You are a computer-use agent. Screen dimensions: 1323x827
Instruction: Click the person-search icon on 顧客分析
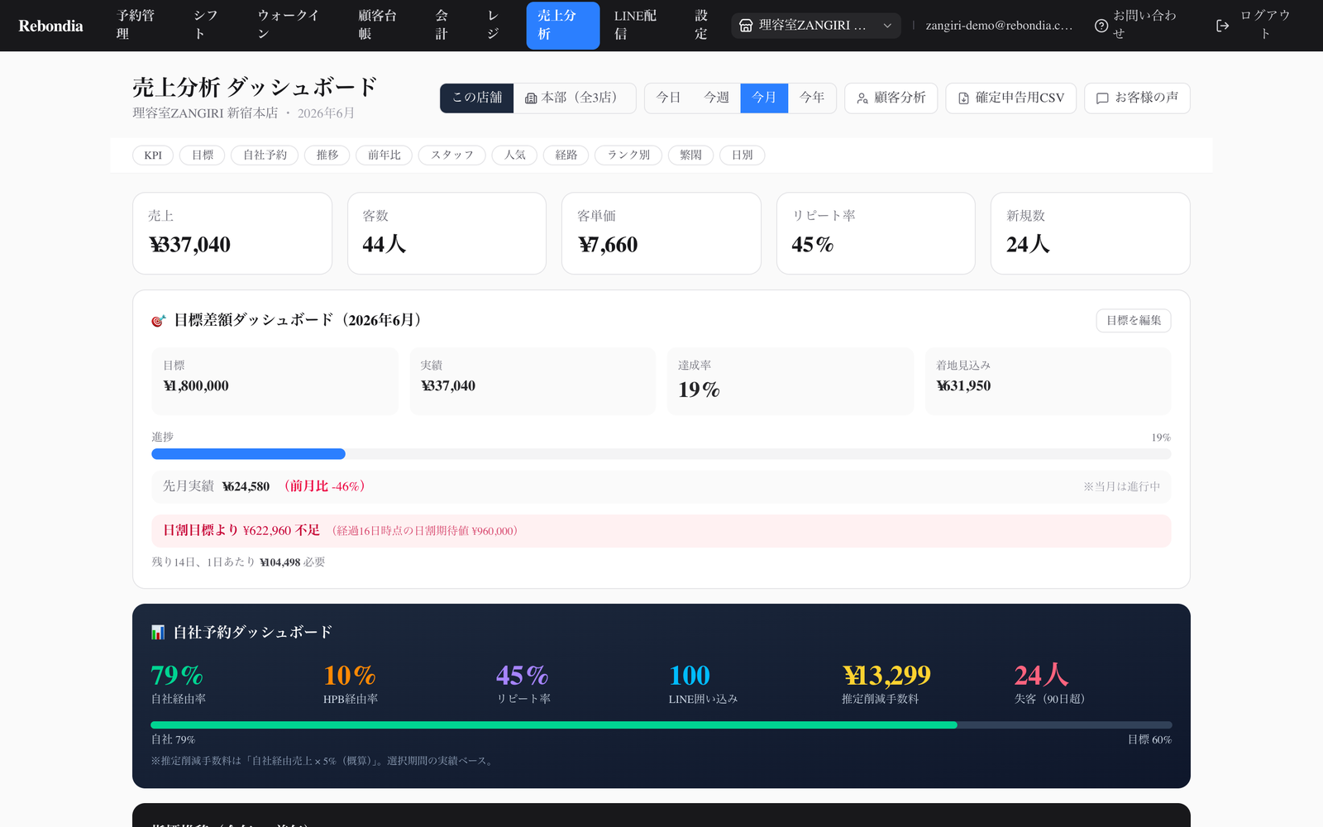click(862, 98)
